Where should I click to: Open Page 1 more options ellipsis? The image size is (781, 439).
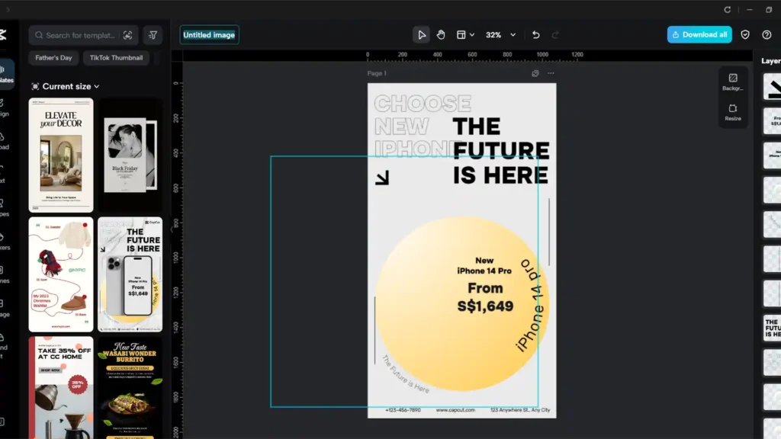(551, 73)
